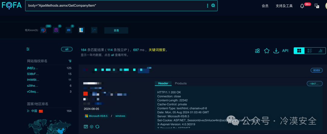The image size is (327, 134).
Task: Bookmark the query with the star icon
Action: [x=266, y=51]
